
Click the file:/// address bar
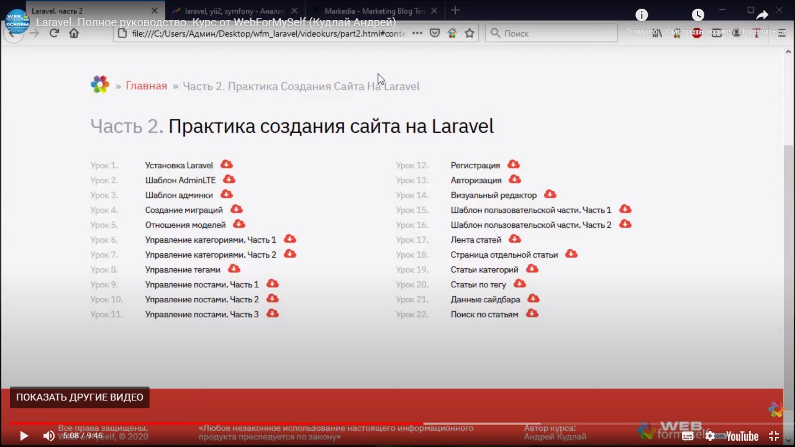click(x=268, y=34)
